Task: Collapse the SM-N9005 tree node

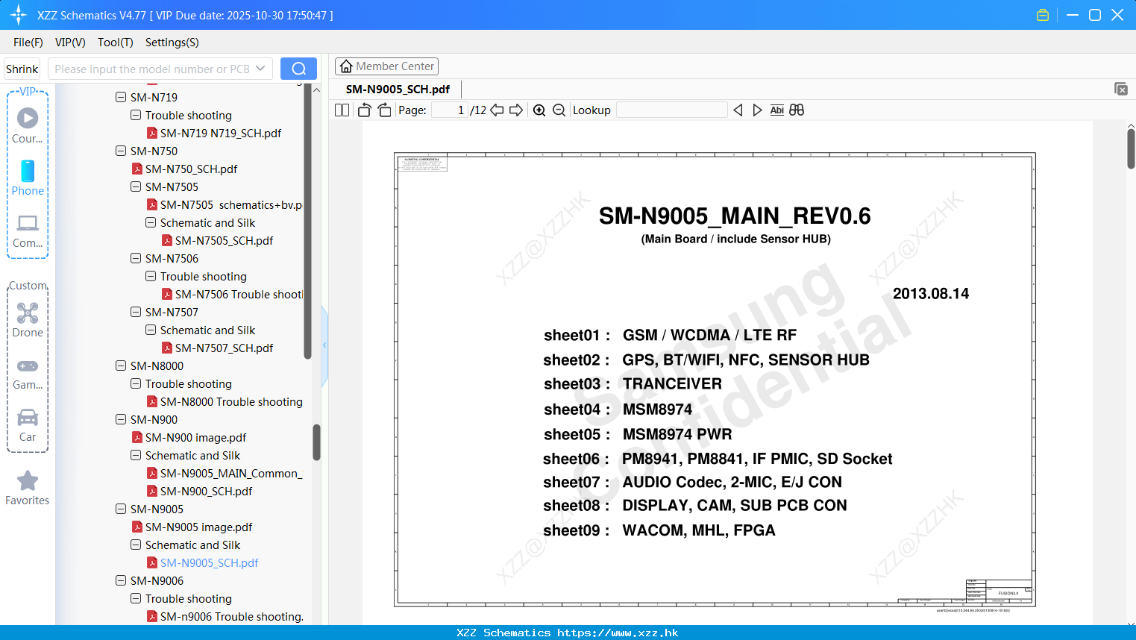Action: 120,509
